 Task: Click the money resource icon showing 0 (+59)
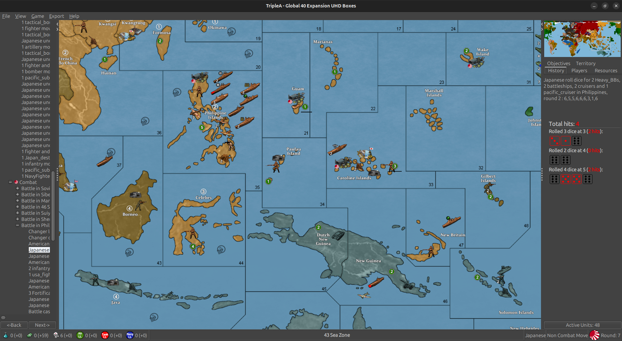(29, 335)
